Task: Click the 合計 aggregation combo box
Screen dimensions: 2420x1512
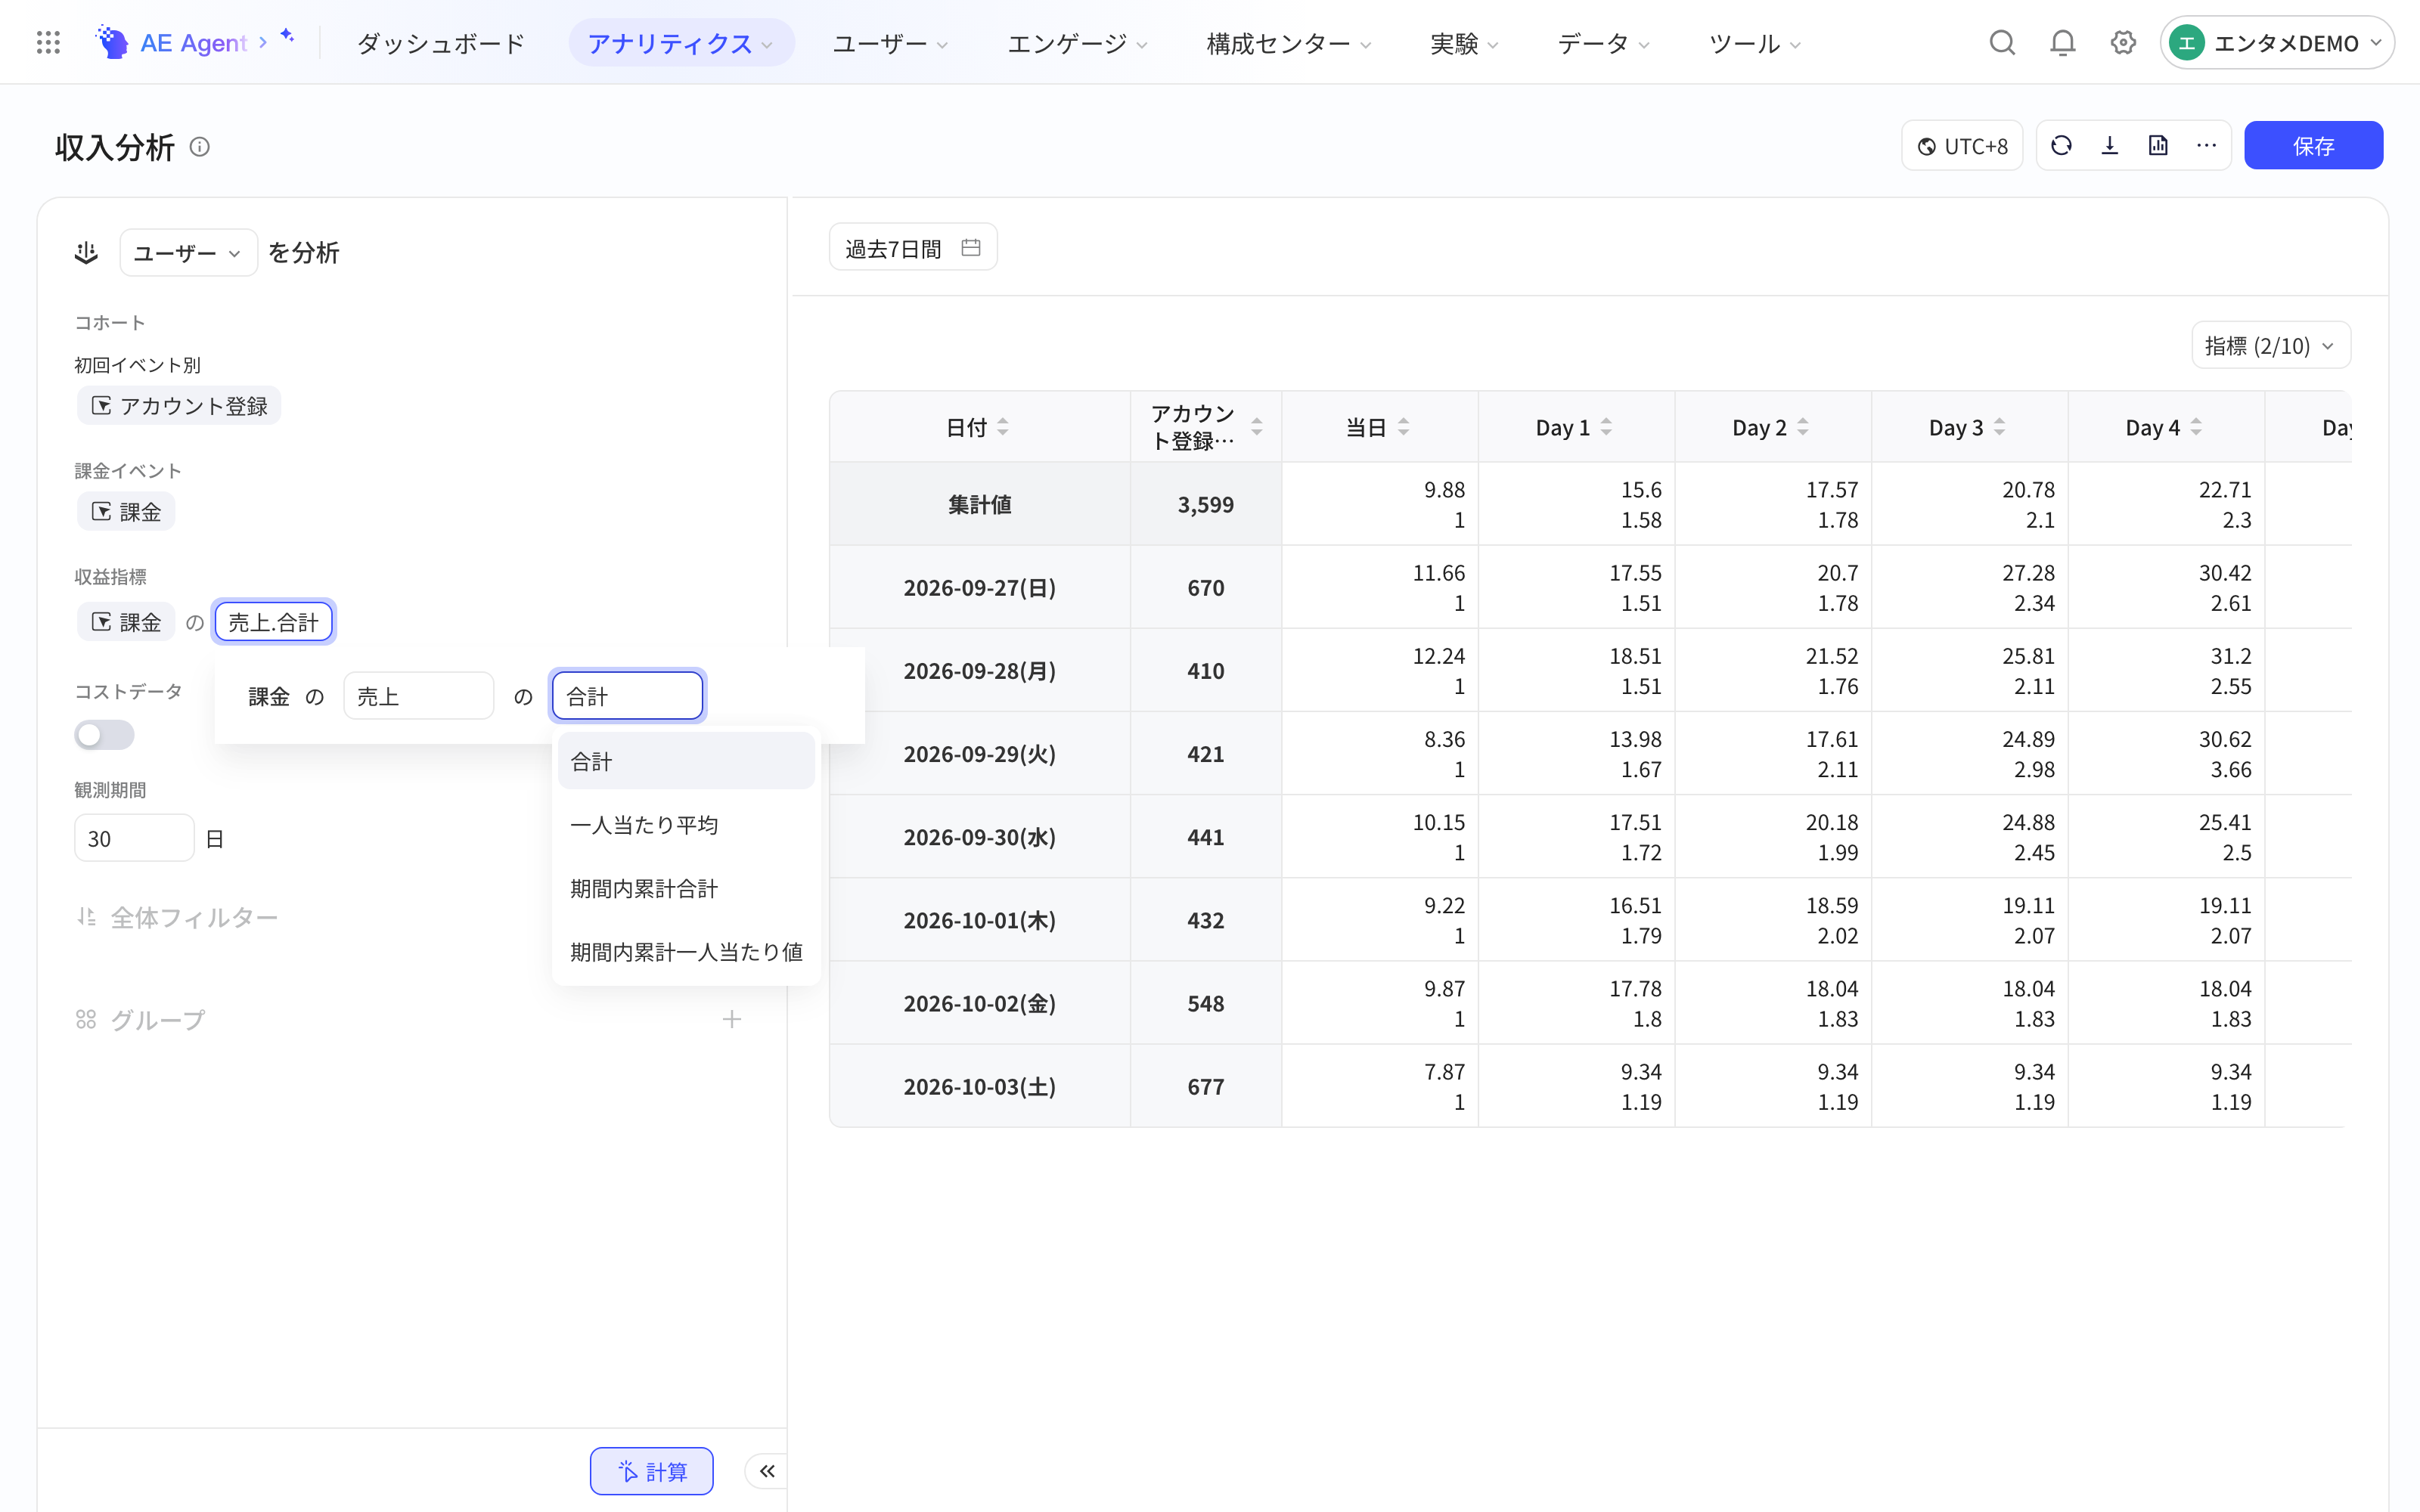Action: (628, 696)
